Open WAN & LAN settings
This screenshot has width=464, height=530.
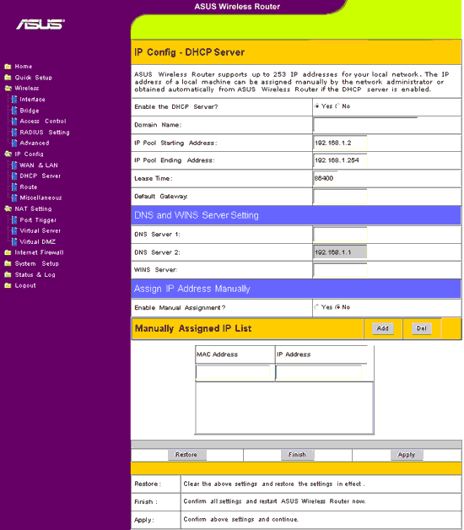point(39,165)
